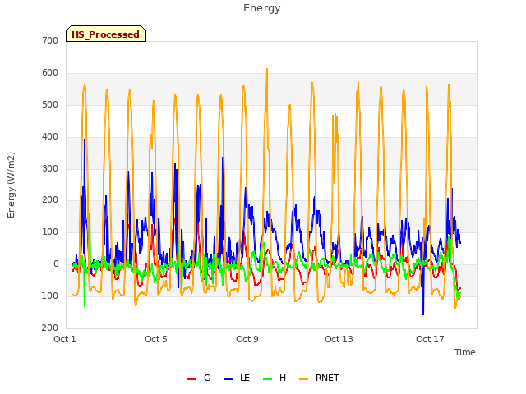Click the blue LE legend color marker
Screen dimensions: 526x394
coord(228,379)
